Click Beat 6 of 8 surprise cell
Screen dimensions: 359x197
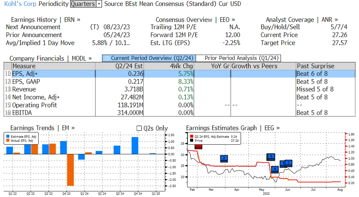(312, 74)
